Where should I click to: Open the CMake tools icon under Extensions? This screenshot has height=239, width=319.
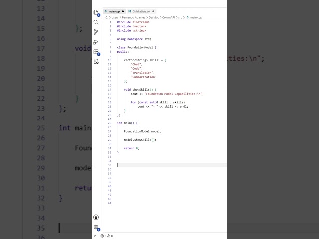pyautogui.click(x=96, y=61)
